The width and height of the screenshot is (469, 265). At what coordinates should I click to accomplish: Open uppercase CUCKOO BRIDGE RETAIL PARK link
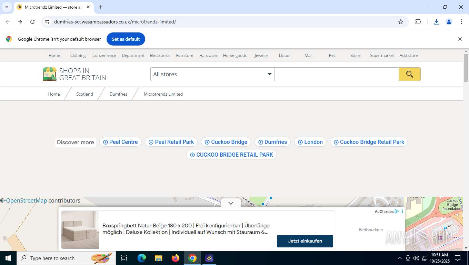[x=231, y=155]
